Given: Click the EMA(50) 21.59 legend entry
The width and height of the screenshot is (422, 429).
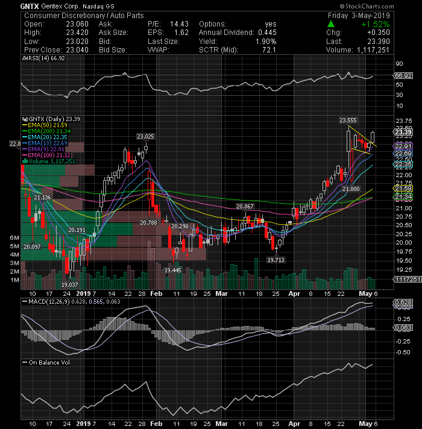Looking at the screenshot, I should click(x=45, y=125).
